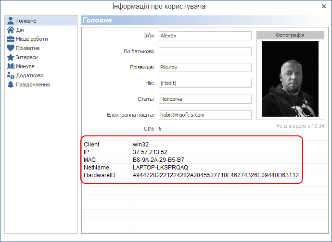Viewport: 332px width, 242px height.
Task: Click the house icon beside Дім
Action: [x=11, y=30]
